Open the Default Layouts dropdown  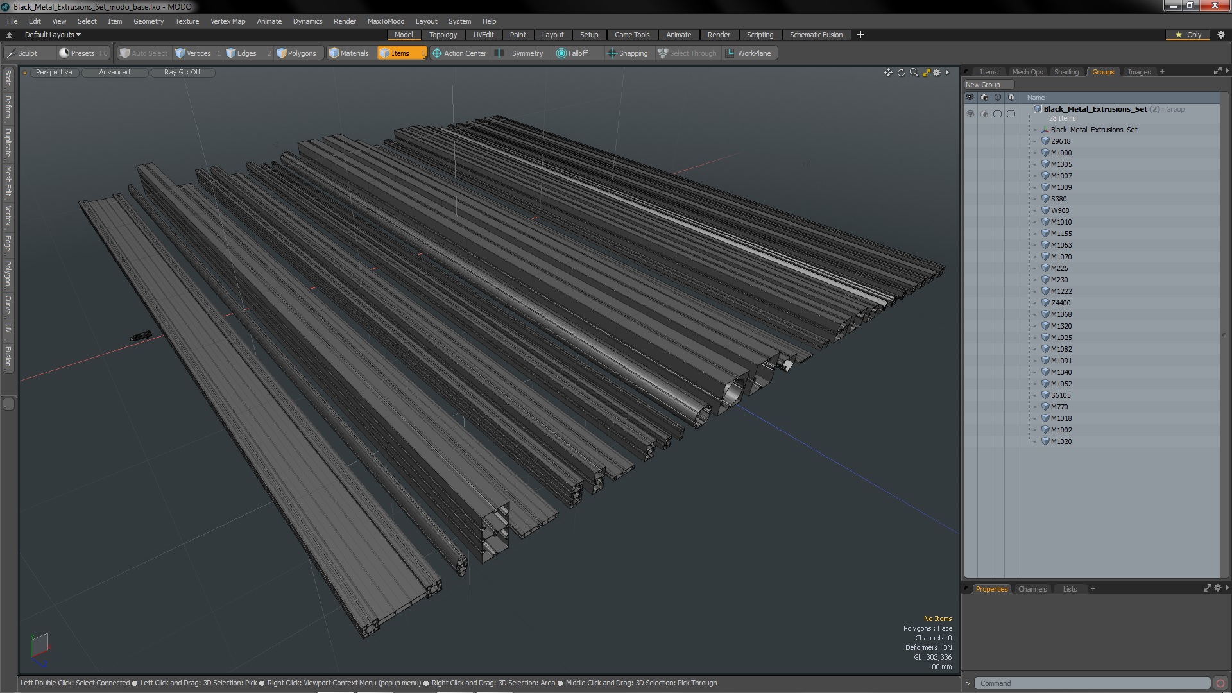click(53, 35)
